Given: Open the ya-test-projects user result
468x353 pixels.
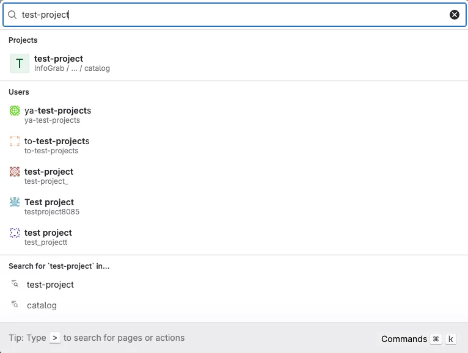Looking at the screenshot, I should coord(58,115).
